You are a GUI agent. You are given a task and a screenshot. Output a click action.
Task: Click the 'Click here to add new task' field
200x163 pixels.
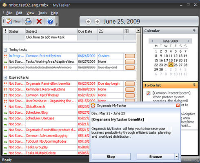pyautogui.click(x=51, y=37)
